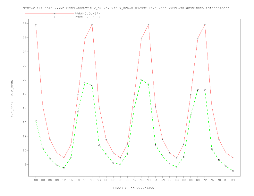
Task: Click the red O.O_MEAN trough at hour 36
Action: click(120, 158)
